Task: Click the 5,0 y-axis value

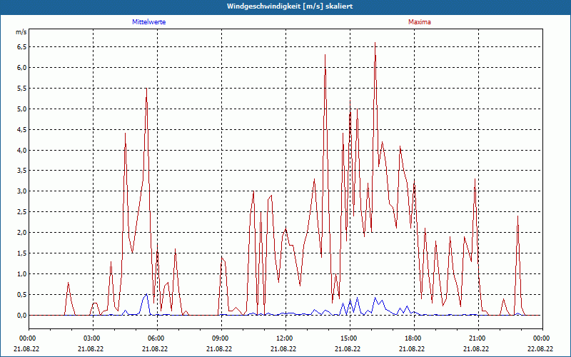Action: [21, 109]
